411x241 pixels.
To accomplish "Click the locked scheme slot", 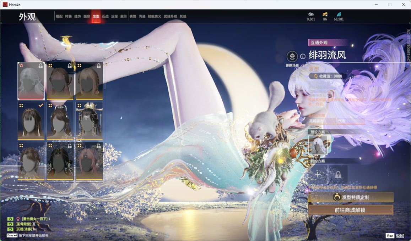I will (x=338, y=174).
